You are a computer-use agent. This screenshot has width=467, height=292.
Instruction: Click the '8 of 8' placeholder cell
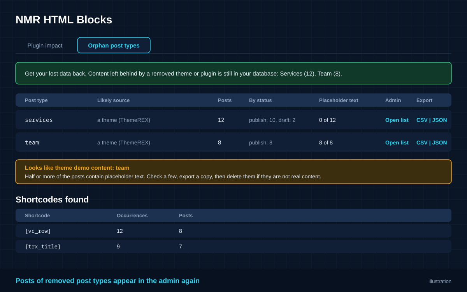tap(326, 142)
